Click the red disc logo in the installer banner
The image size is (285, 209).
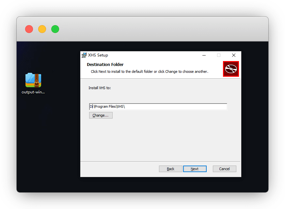click(231, 69)
